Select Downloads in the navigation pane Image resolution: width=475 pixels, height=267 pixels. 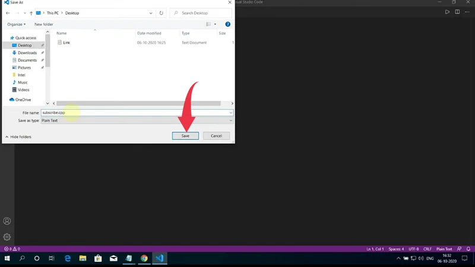[x=27, y=53]
